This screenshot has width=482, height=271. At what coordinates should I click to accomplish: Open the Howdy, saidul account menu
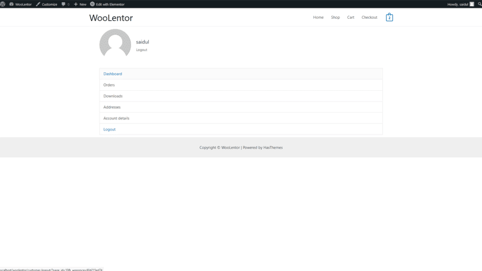coord(460,4)
